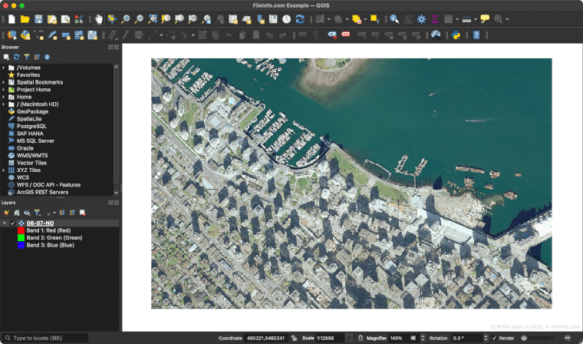This screenshot has height=344, width=583.
Task: Expand the XYZ Tiles browser entry
Action: [x=4, y=170]
